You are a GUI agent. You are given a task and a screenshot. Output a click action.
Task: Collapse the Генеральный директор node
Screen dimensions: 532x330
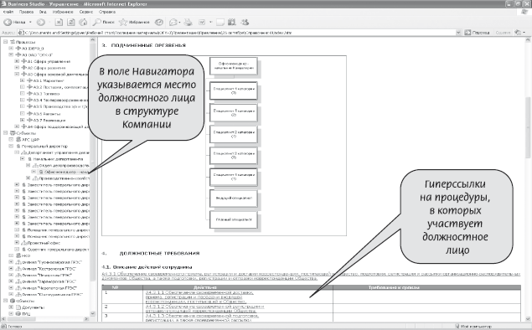(x=11, y=146)
